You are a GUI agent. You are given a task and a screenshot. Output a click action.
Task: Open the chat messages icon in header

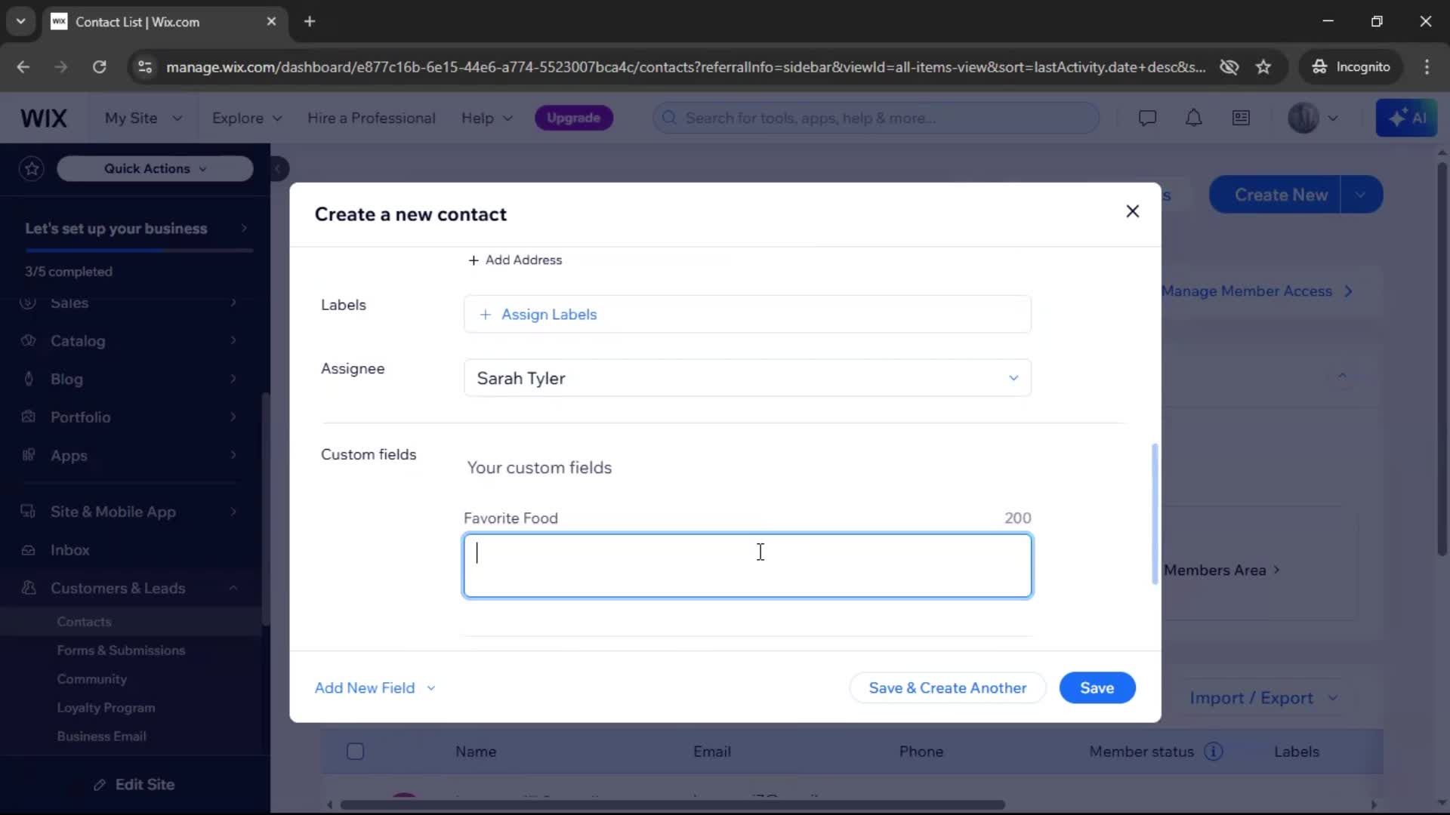tap(1147, 118)
